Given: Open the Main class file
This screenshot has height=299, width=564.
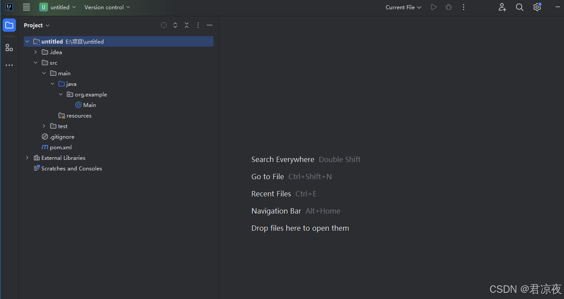Looking at the screenshot, I should pos(89,105).
